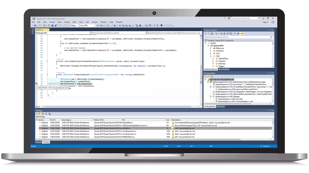Expand the References node in Solution Explorer
This screenshot has height=173, width=309.
coord(213,48)
